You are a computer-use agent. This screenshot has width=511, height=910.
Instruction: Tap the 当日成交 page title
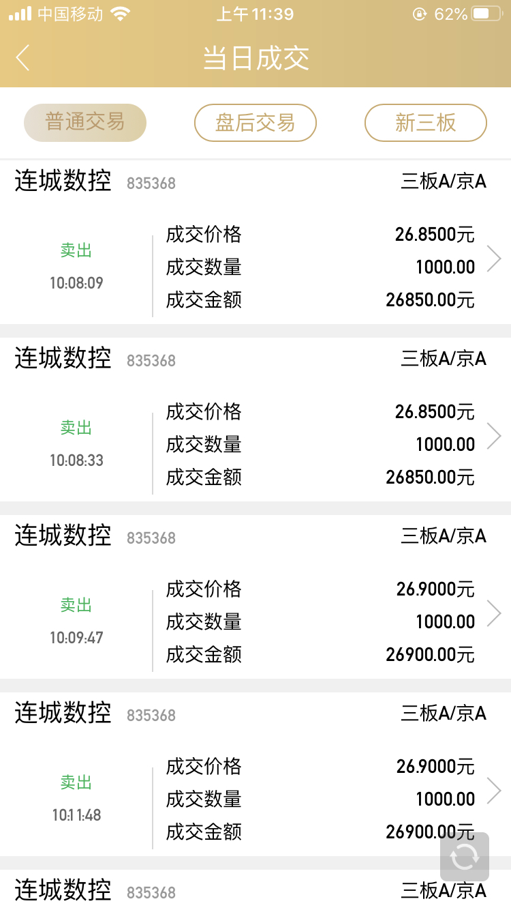[255, 58]
